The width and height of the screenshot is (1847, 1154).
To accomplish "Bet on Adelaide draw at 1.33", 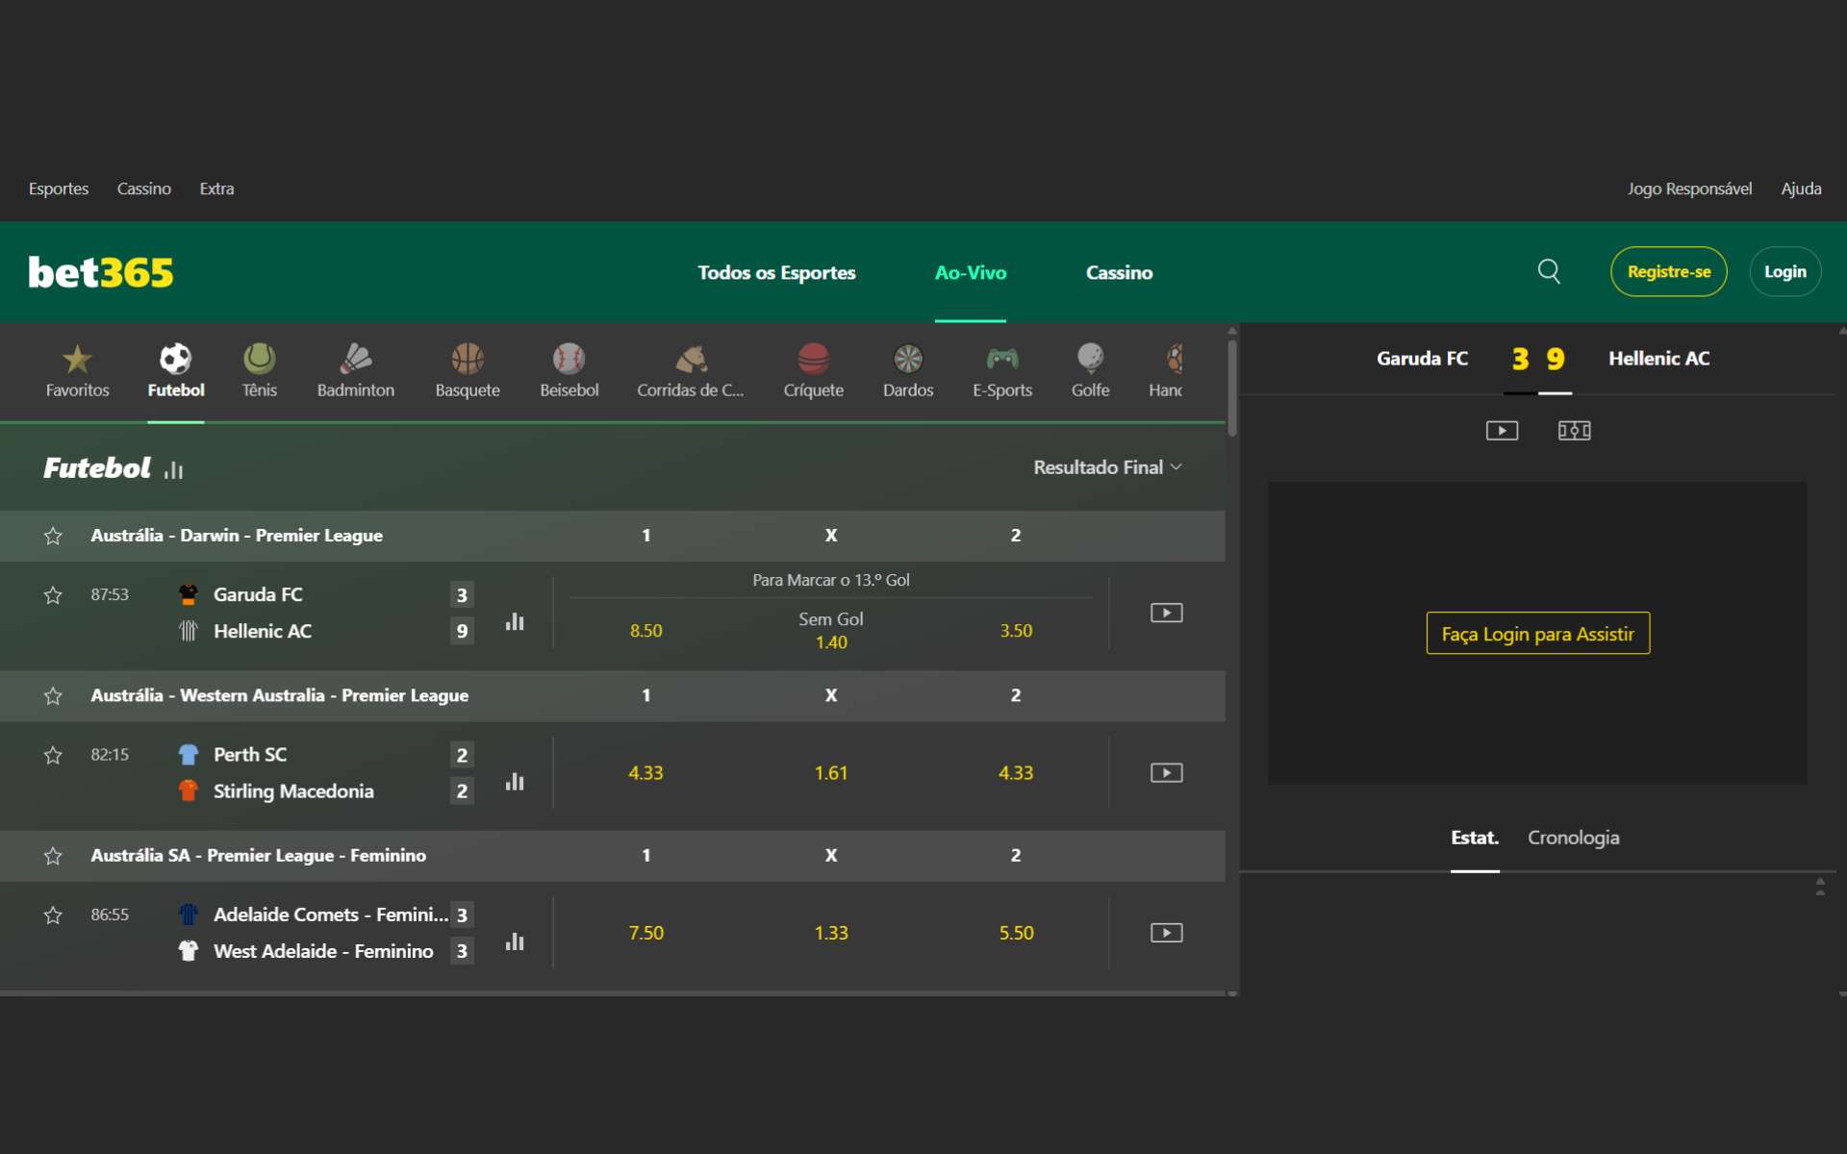I will (x=831, y=933).
